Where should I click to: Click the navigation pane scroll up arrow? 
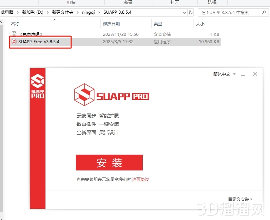point(1,22)
